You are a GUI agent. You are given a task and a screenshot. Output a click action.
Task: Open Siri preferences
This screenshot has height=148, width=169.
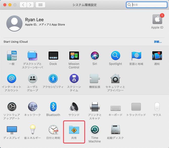[x=95, y=56]
